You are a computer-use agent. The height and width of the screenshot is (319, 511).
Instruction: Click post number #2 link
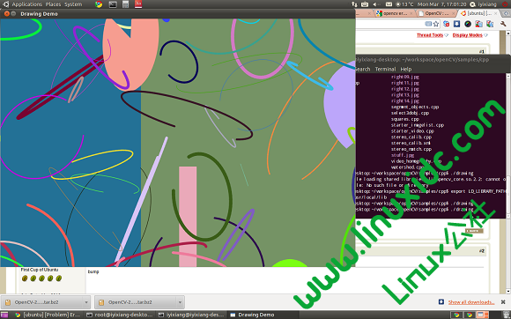(x=482, y=251)
